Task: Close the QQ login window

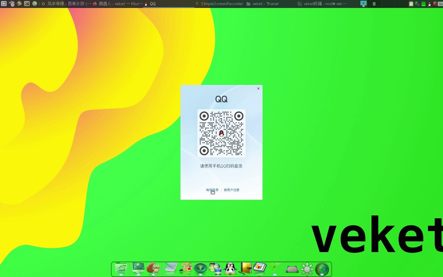Action: pos(258,88)
